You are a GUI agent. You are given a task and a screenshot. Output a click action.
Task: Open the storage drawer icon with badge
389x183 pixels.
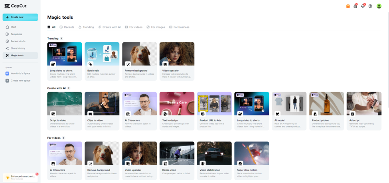[355, 6]
